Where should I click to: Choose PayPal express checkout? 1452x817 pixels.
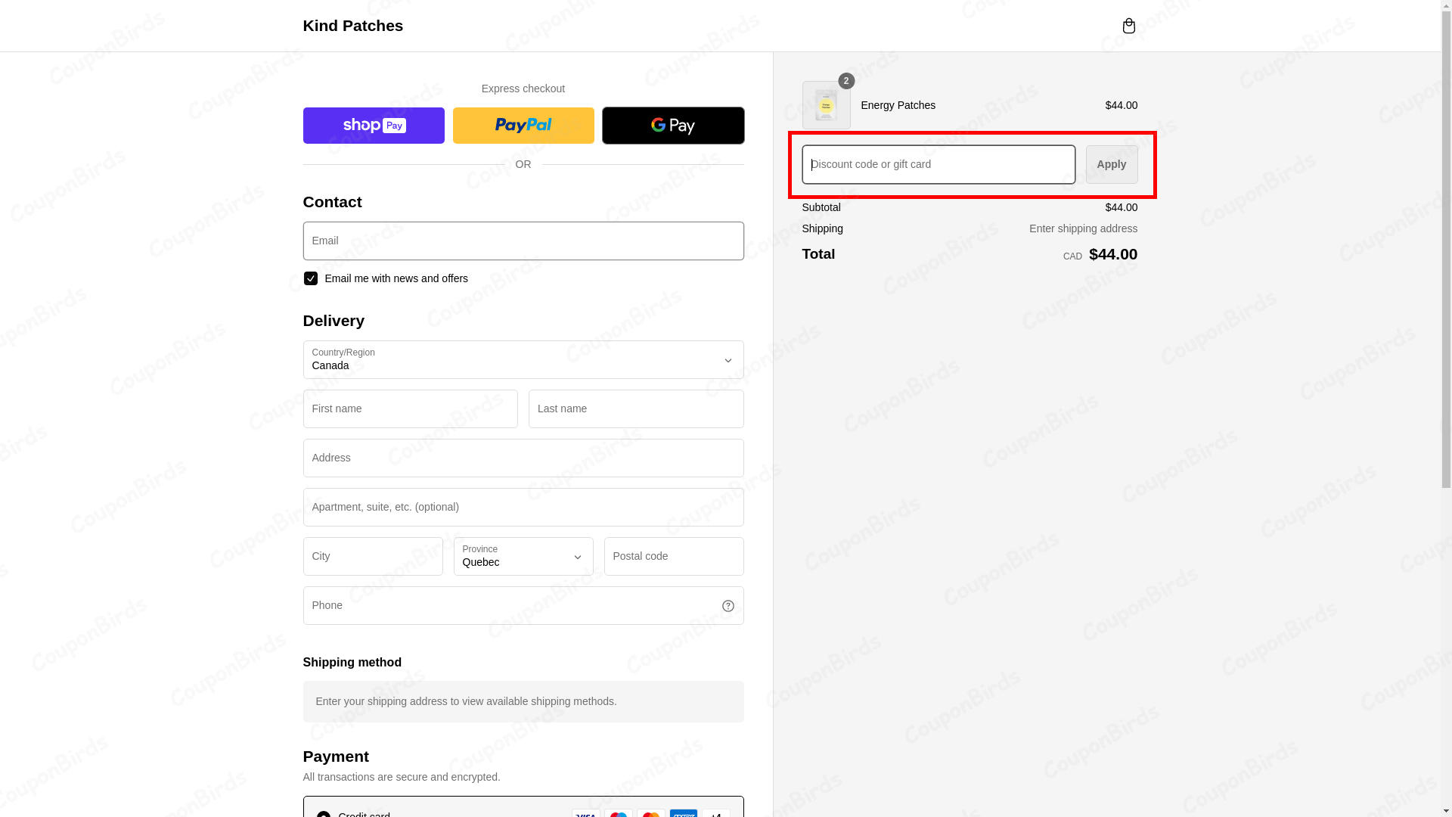[523, 126]
